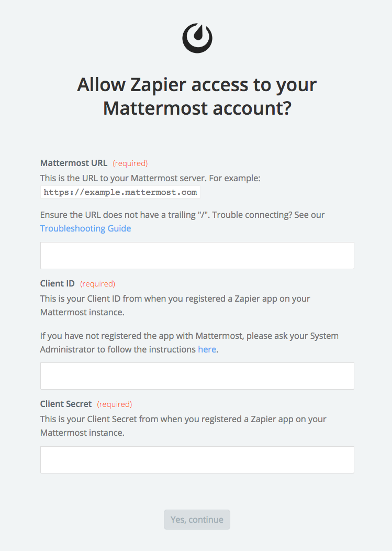The width and height of the screenshot is (392, 551).
Task: Click the "Yes, continue" button
Action: point(197,520)
